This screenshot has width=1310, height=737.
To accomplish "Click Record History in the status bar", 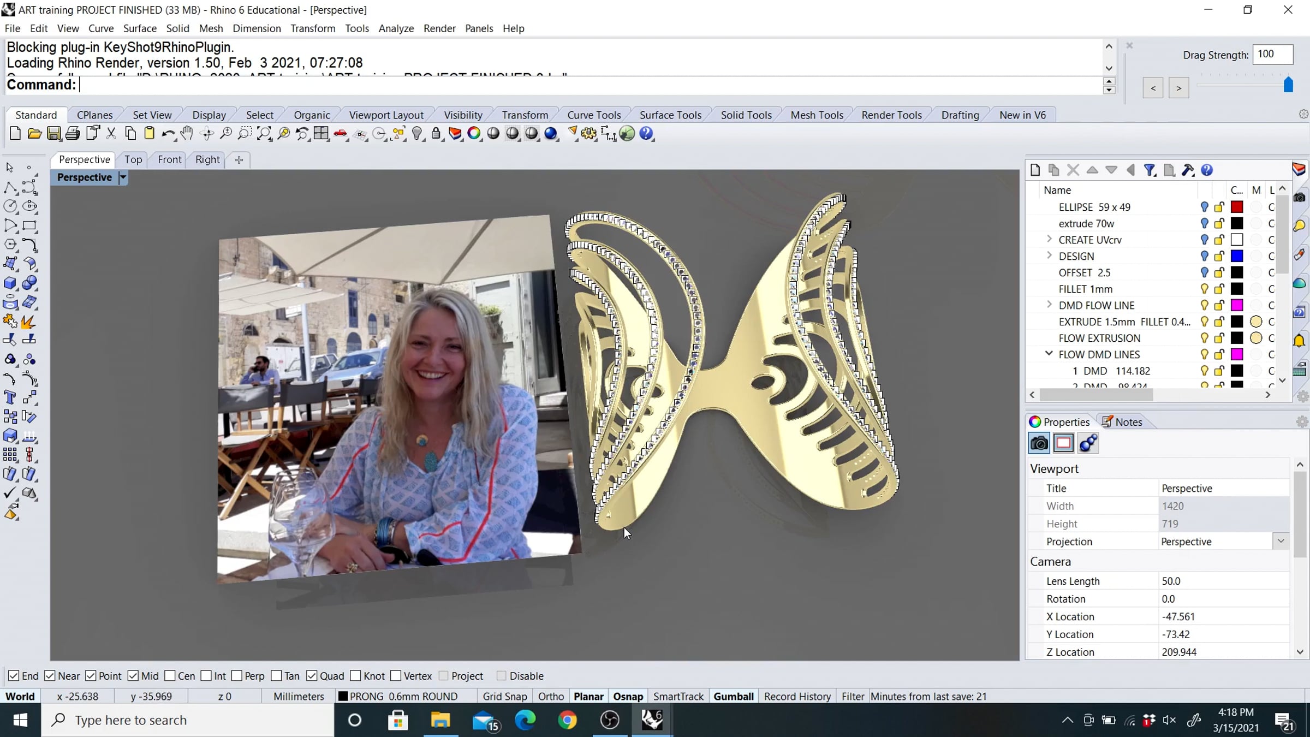I will [797, 697].
